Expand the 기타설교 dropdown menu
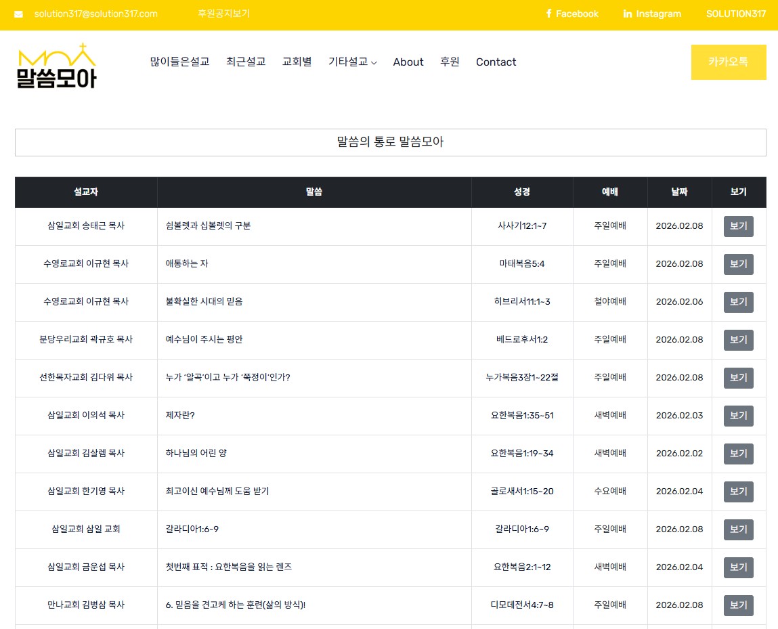This screenshot has height=629, width=778. tap(352, 62)
